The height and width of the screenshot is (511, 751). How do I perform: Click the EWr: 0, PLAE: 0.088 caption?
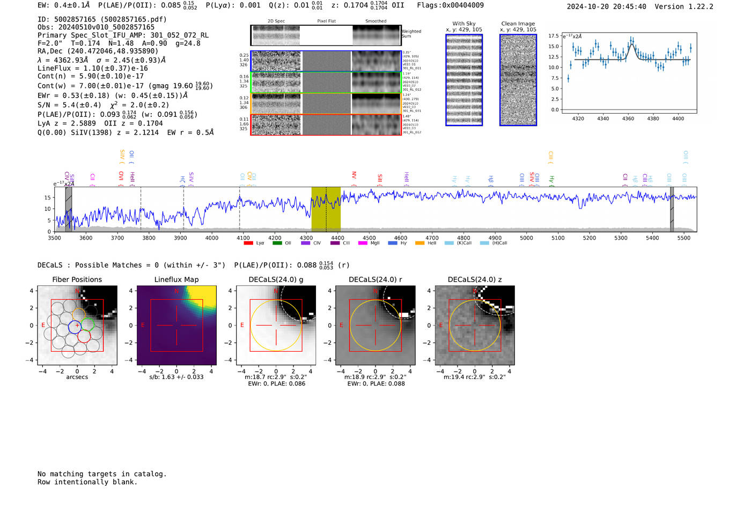[376, 384]
